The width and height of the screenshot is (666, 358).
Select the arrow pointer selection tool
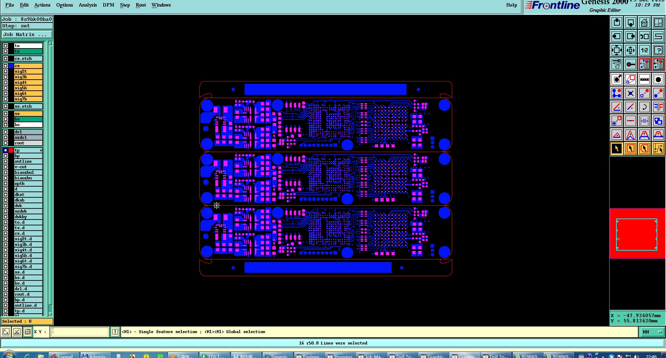(616, 149)
